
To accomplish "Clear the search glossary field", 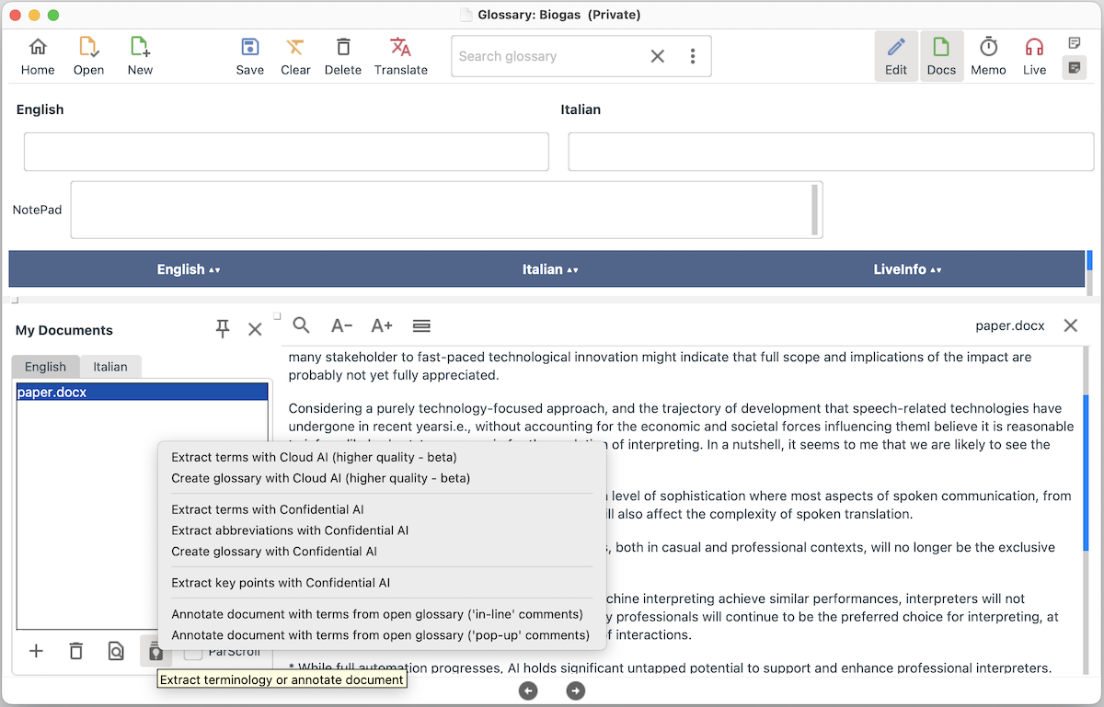I will tap(657, 56).
